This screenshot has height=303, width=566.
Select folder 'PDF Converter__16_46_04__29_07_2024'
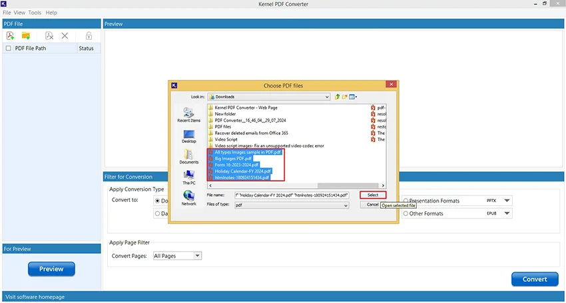point(250,120)
